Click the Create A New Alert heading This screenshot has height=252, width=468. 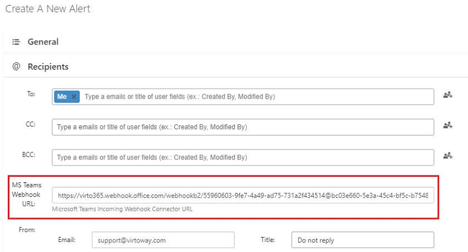48,9
